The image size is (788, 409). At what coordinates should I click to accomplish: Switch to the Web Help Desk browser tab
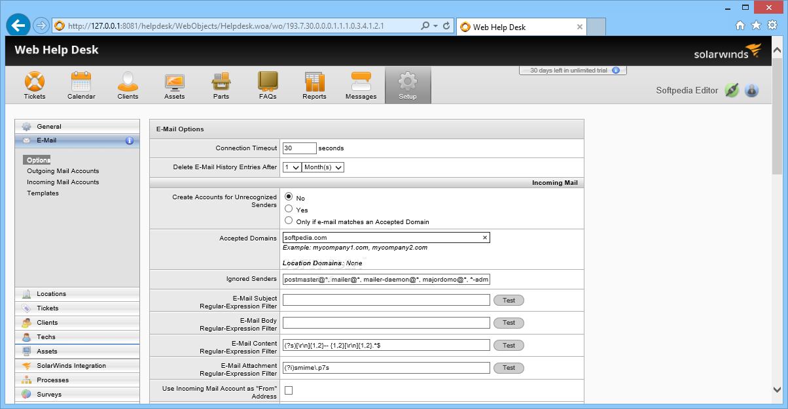pos(521,27)
